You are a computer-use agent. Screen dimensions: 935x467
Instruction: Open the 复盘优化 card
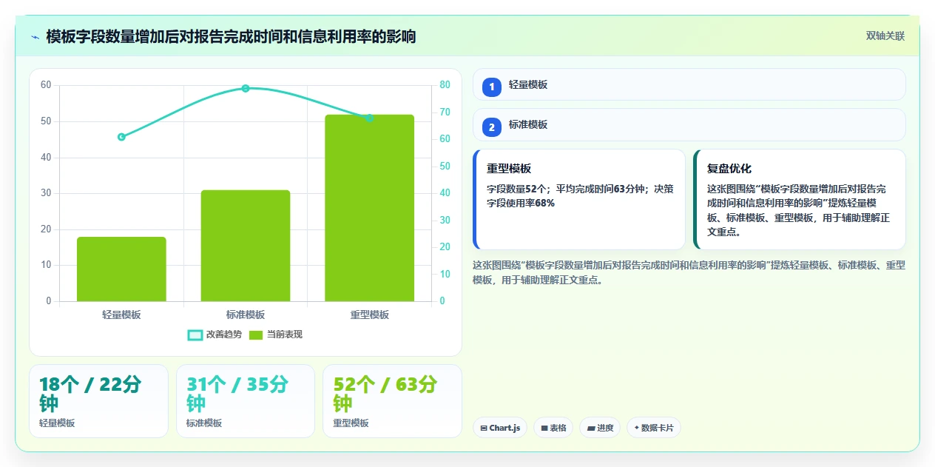(799, 200)
